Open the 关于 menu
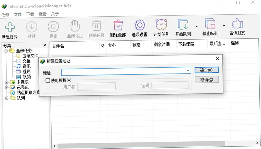This screenshot has width=261, height=149. (x=55, y=14)
